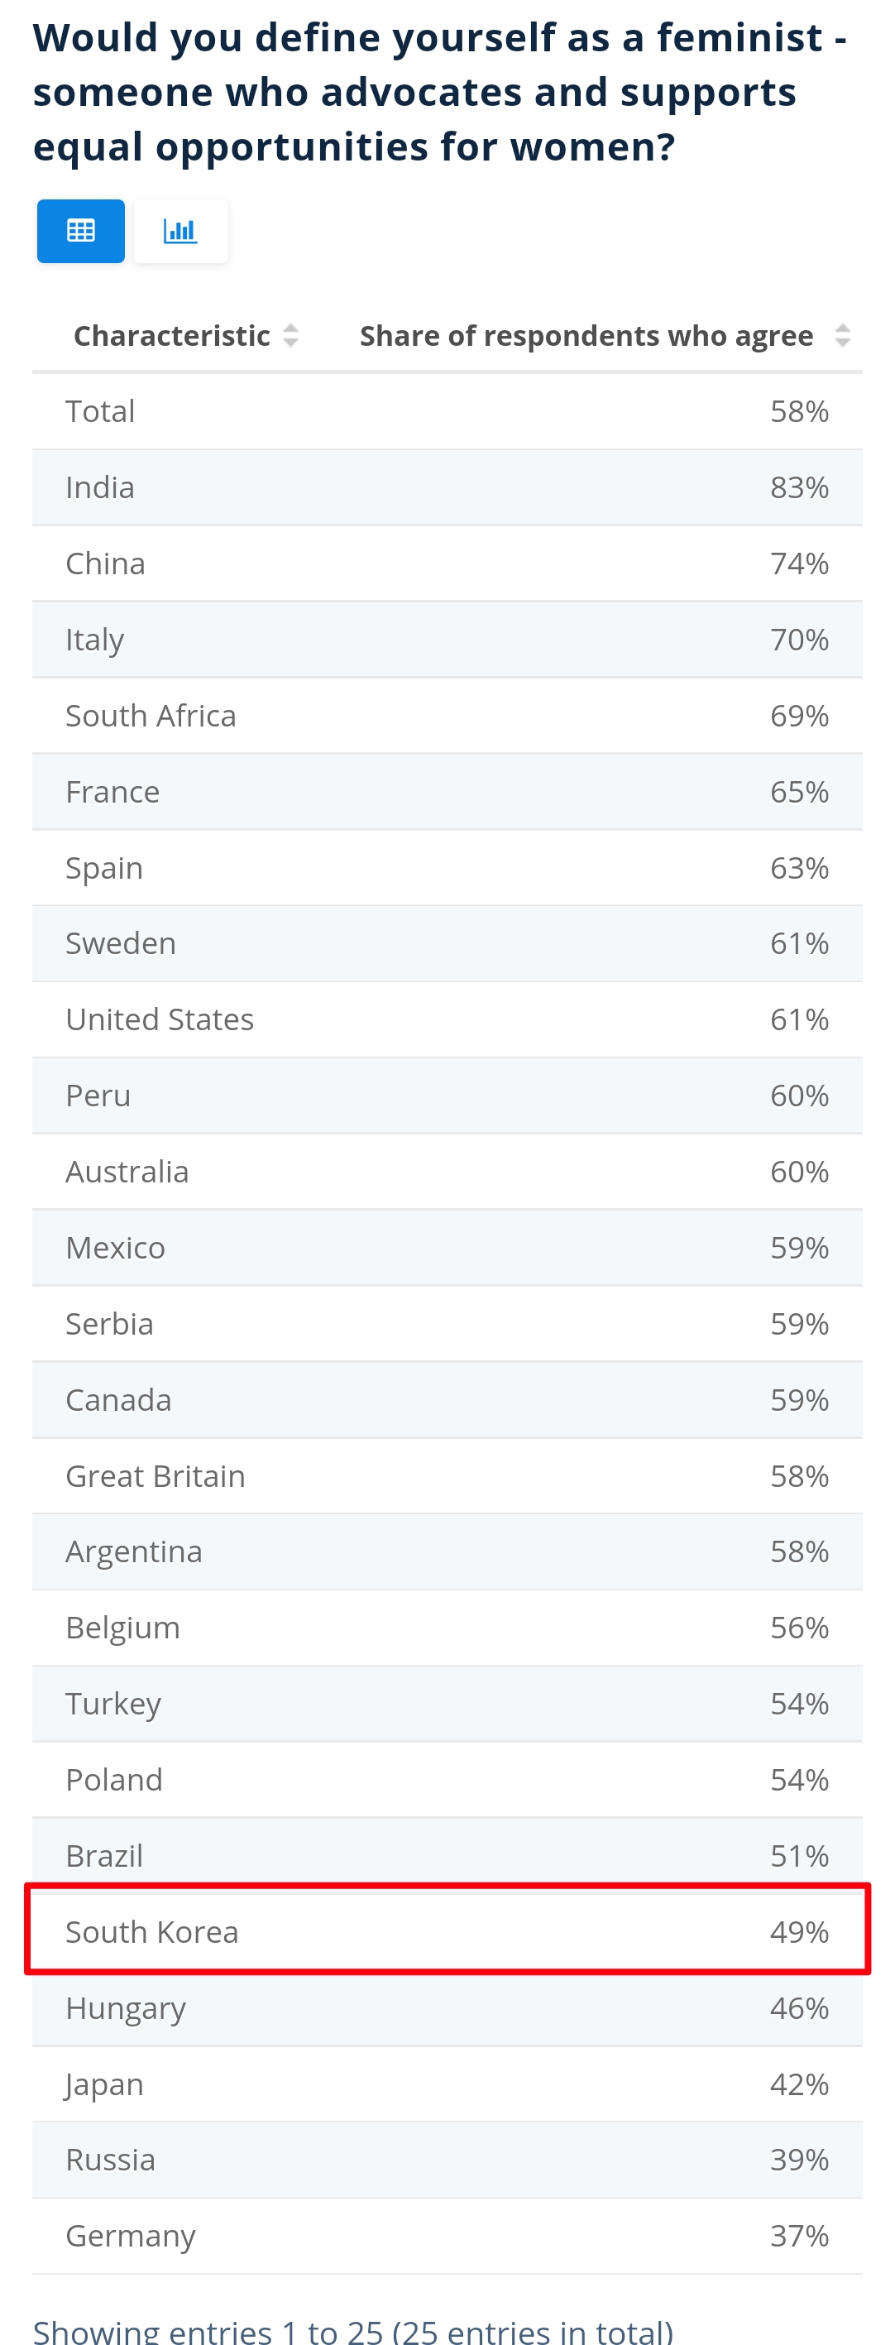Select the South Africa row
Screen dimensions: 895x2345
click(x=446, y=716)
